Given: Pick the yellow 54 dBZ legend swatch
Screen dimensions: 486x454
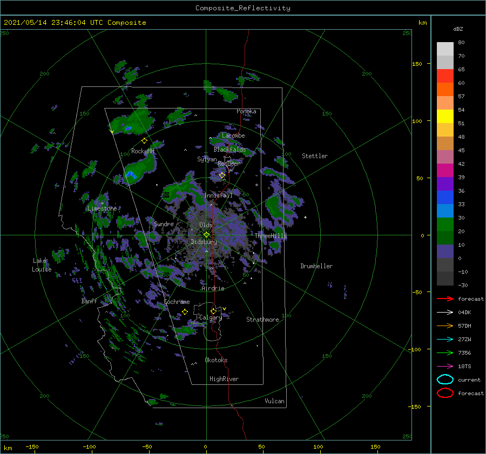Looking at the screenshot, I should [445, 116].
